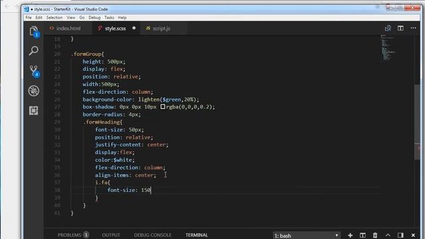Screen dimensions: 425x239
Task: Click the Open Changes editor action icon
Action: [x=388, y=28]
